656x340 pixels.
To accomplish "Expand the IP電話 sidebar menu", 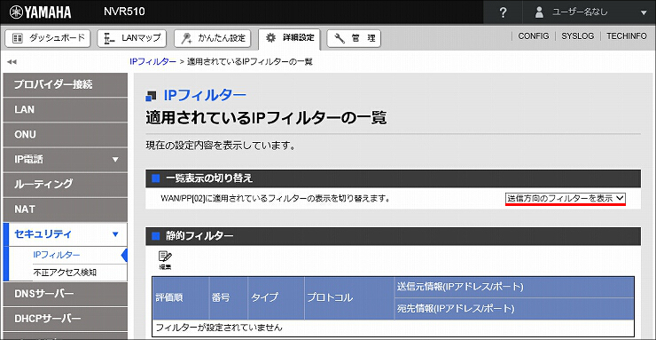I will click(65, 160).
